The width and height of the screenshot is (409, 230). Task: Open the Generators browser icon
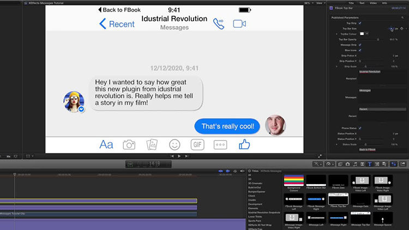click(x=377, y=164)
